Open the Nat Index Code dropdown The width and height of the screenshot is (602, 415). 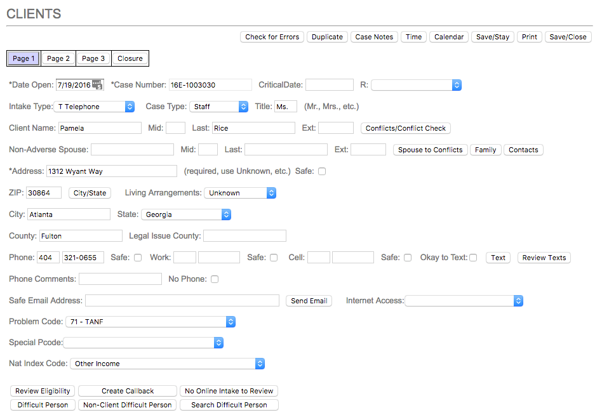167,364
